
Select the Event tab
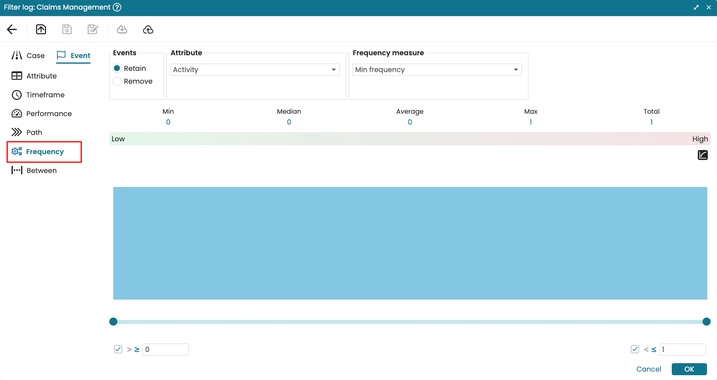pyautogui.click(x=74, y=56)
